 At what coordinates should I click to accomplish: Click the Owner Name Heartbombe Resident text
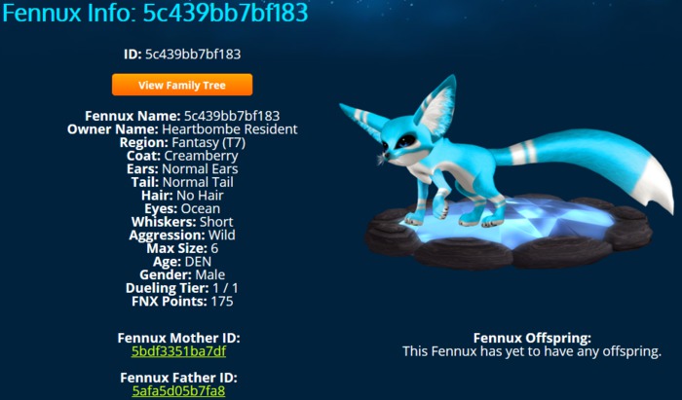pyautogui.click(x=182, y=129)
